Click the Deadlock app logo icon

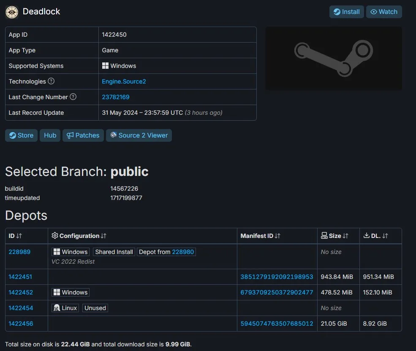(x=12, y=12)
